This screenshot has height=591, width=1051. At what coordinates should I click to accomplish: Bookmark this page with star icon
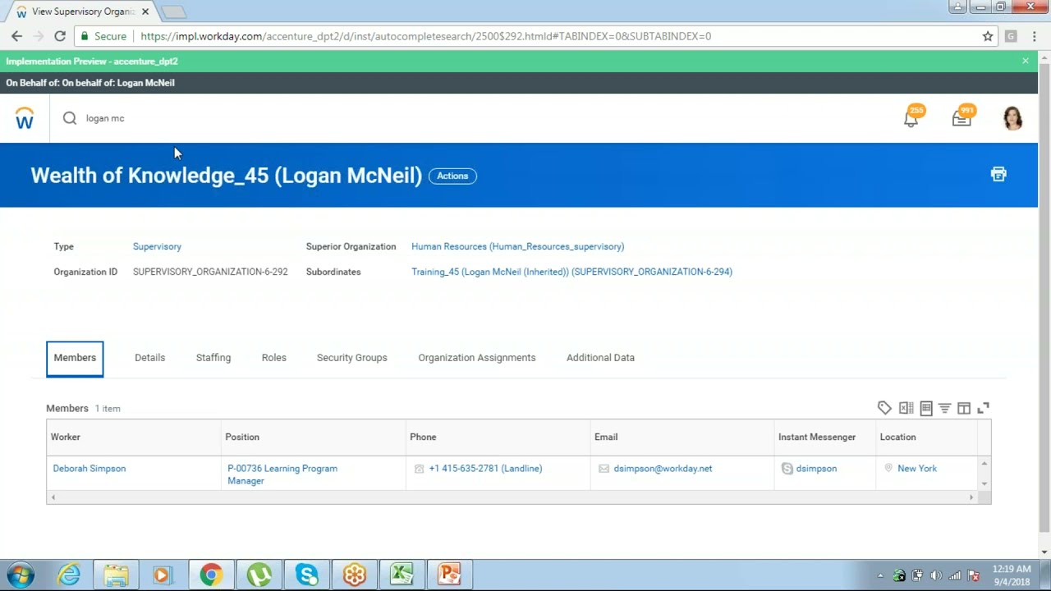pyautogui.click(x=988, y=36)
